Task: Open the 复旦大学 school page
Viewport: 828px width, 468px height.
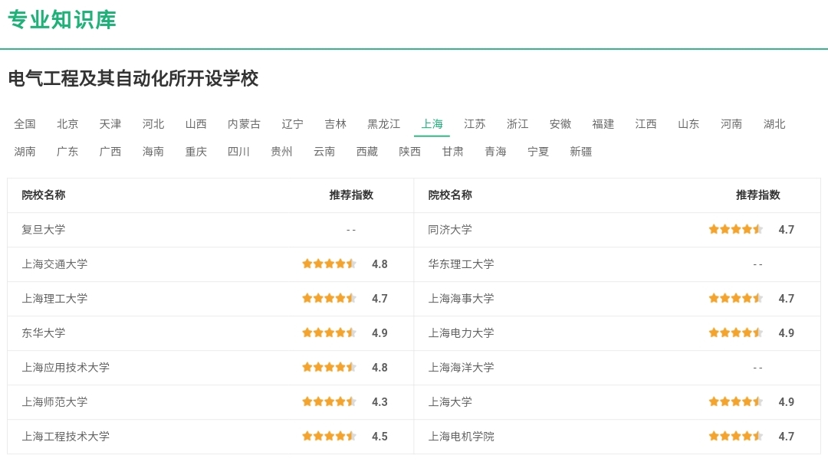Action: pyautogui.click(x=43, y=229)
